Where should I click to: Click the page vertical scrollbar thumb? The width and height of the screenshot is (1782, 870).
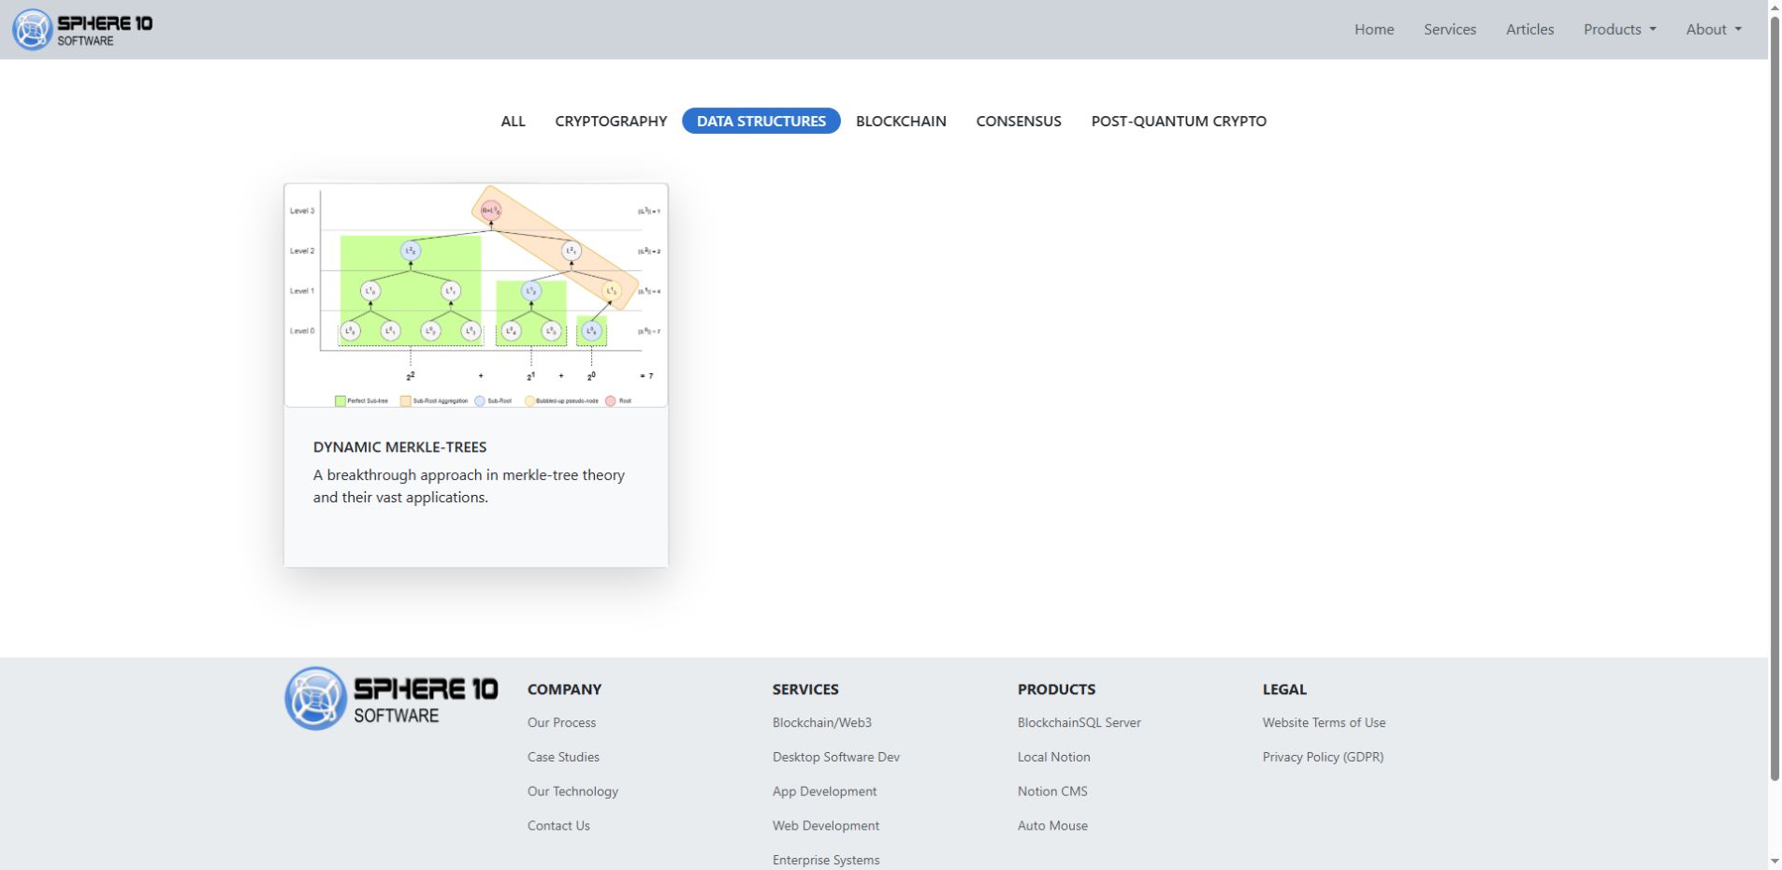pyautogui.click(x=1775, y=397)
